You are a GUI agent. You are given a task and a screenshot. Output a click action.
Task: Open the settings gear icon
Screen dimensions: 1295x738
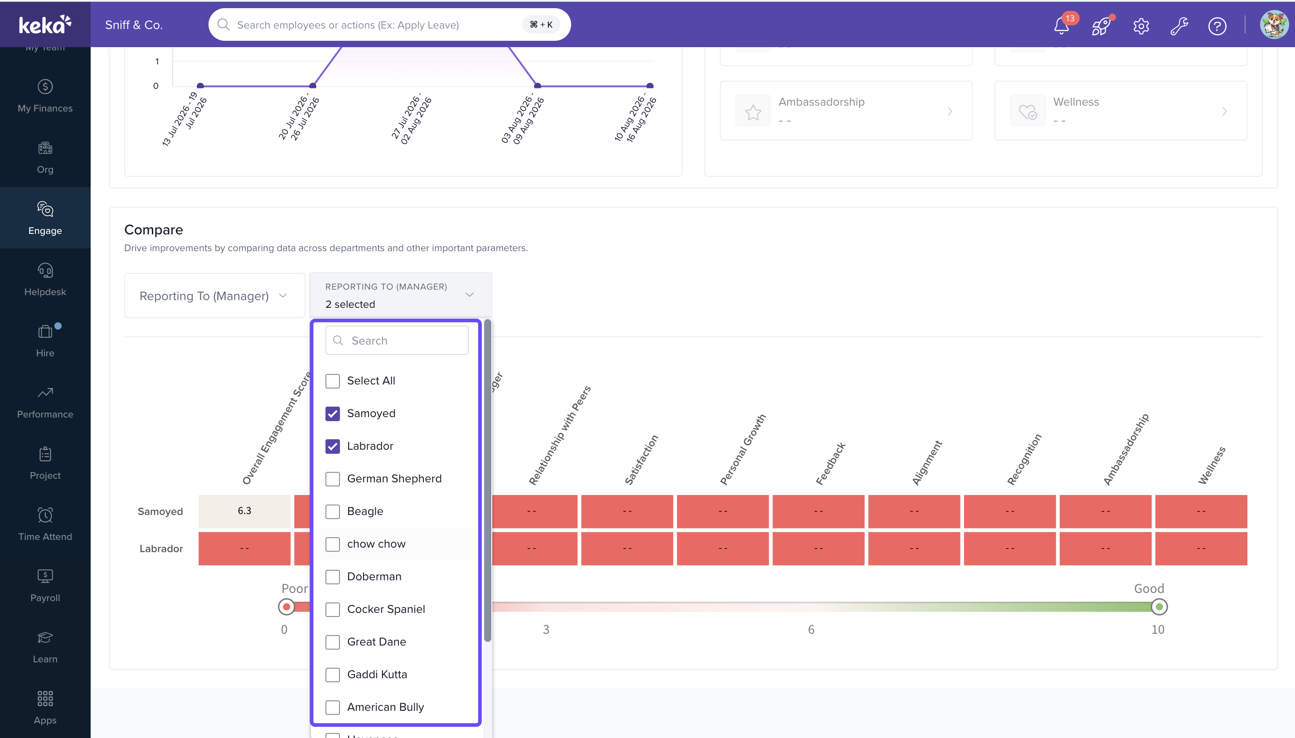point(1140,25)
